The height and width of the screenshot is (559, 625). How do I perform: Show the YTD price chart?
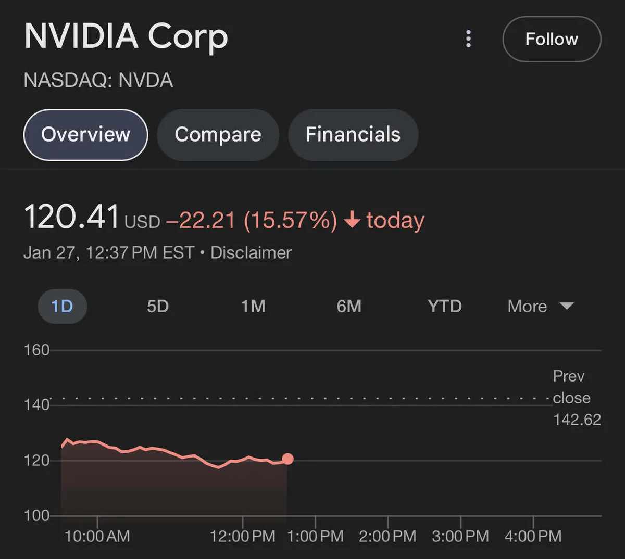(444, 306)
